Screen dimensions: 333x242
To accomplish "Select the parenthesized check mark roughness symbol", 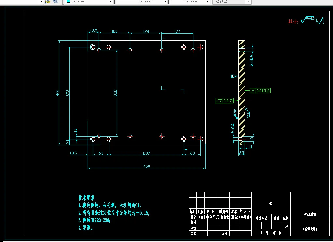I will pyautogui.click(x=320, y=21).
